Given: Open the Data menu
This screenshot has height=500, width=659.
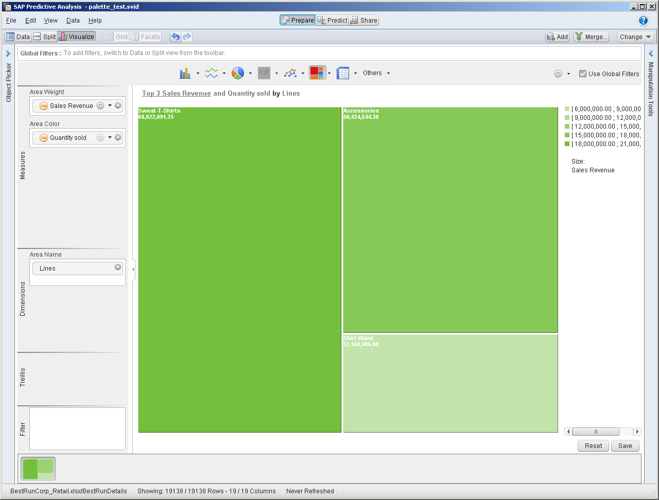Looking at the screenshot, I should (x=73, y=21).
